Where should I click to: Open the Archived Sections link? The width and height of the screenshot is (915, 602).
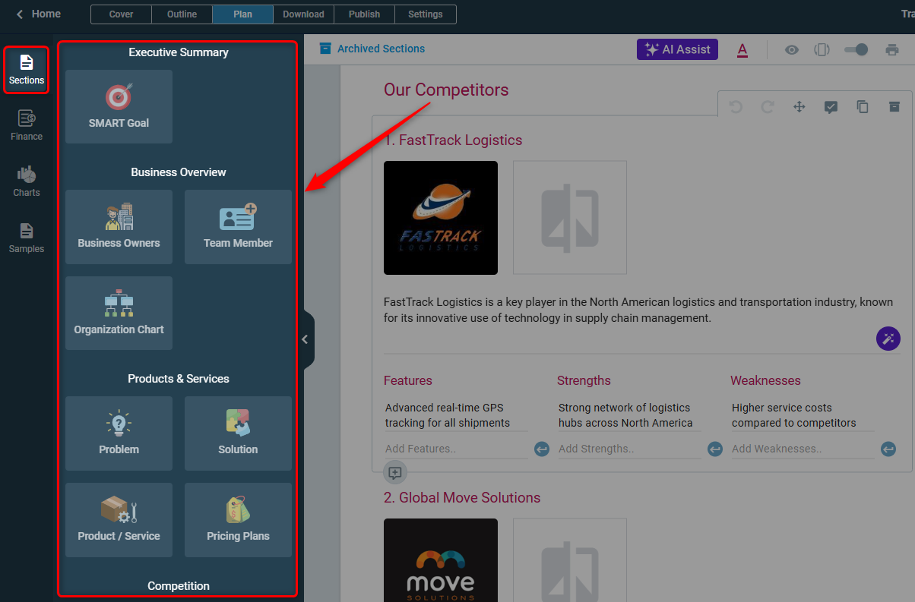[x=372, y=49]
